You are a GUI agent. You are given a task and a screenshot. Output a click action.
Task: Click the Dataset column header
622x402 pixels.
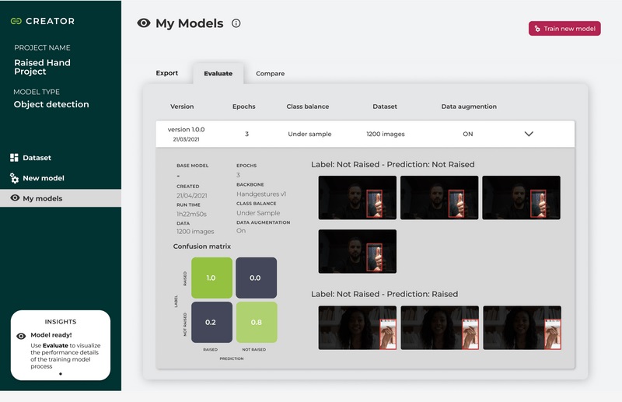tap(385, 107)
